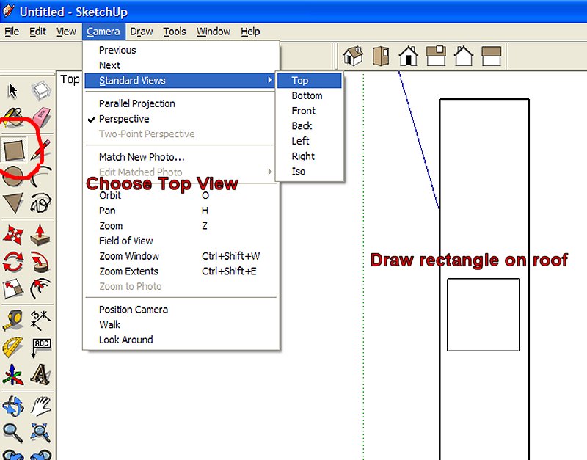Click the Right view toolbar icon
This screenshot has height=460, width=587.
436,56
